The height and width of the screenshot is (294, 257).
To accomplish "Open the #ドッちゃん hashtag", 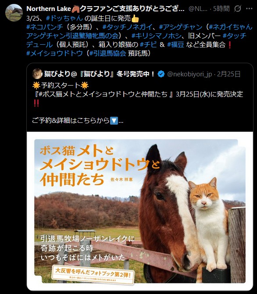I will 64,18.
